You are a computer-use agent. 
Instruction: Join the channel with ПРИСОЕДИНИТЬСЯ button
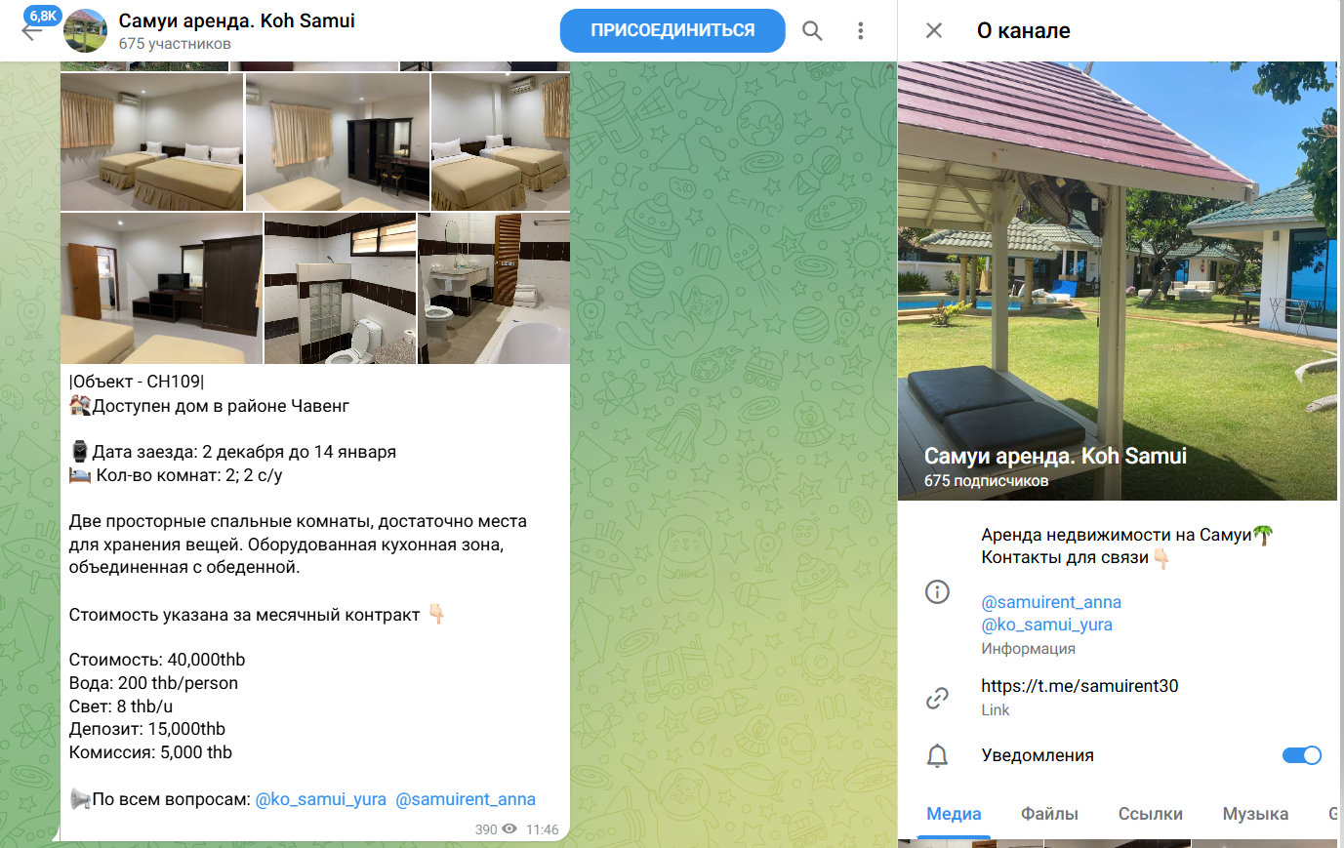coord(672,30)
